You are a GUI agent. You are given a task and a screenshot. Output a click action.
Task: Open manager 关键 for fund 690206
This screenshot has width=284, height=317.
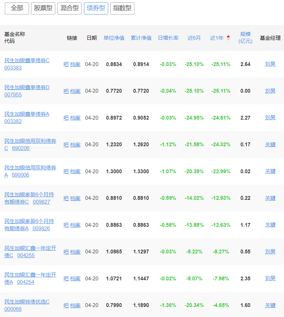tap(270, 144)
